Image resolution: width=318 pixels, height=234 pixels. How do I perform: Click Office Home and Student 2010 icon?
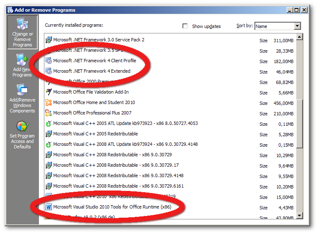[49, 102]
